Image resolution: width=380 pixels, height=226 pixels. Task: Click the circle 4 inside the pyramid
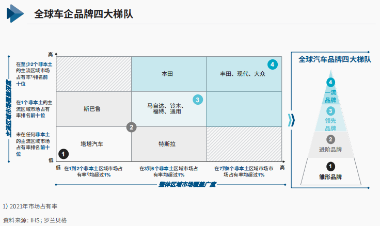(x=330, y=83)
